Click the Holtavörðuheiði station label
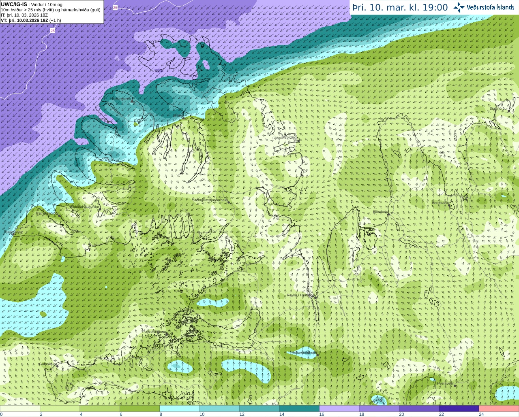The height and width of the screenshot is (417, 519). tap(304, 353)
